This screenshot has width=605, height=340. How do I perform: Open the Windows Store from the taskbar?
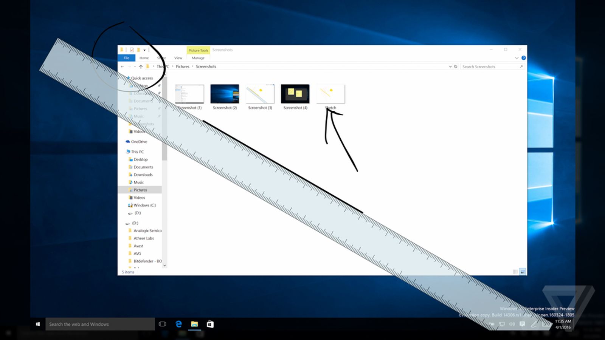[210, 324]
